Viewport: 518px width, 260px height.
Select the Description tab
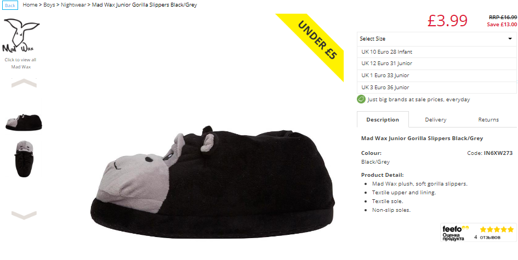383,119
